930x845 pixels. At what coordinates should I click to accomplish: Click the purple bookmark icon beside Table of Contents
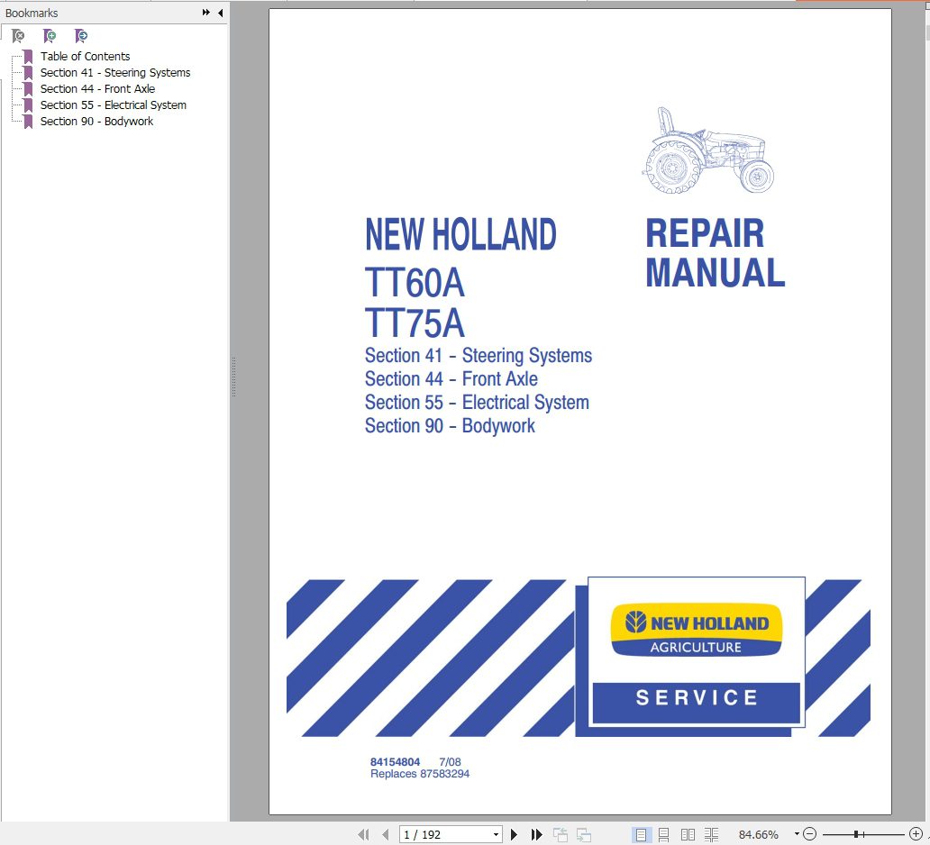click(28, 57)
